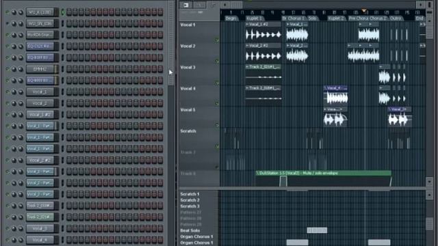Open clip menu arrow of Vocal_1 #2 clip

(248, 25)
